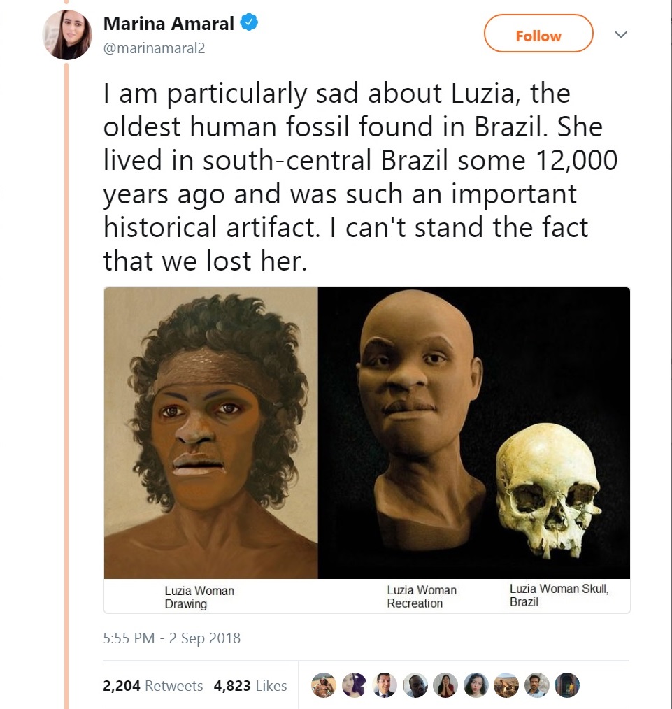
Task: Open the fourth liker avatar in the row
Action: (415, 686)
